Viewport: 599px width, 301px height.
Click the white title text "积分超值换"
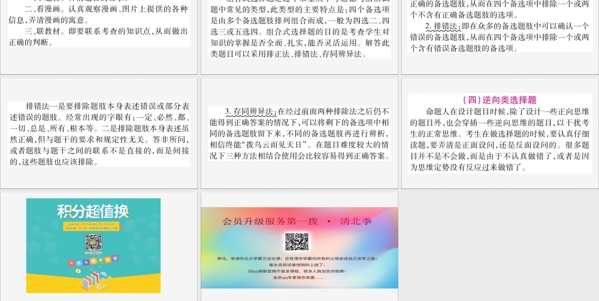point(93,211)
